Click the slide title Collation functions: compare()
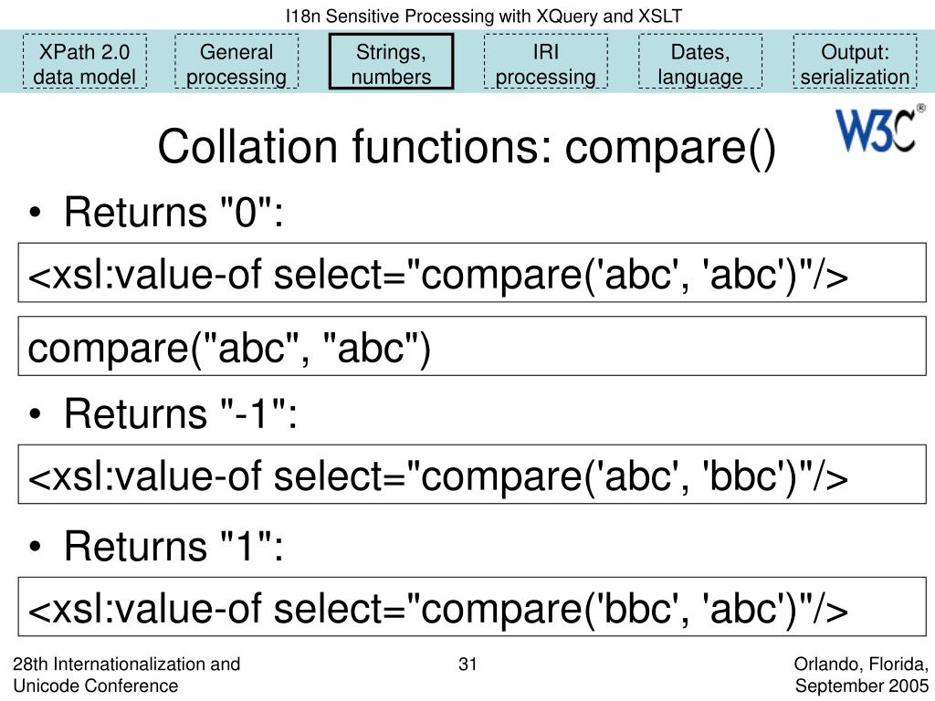935x701 pixels. click(467, 147)
